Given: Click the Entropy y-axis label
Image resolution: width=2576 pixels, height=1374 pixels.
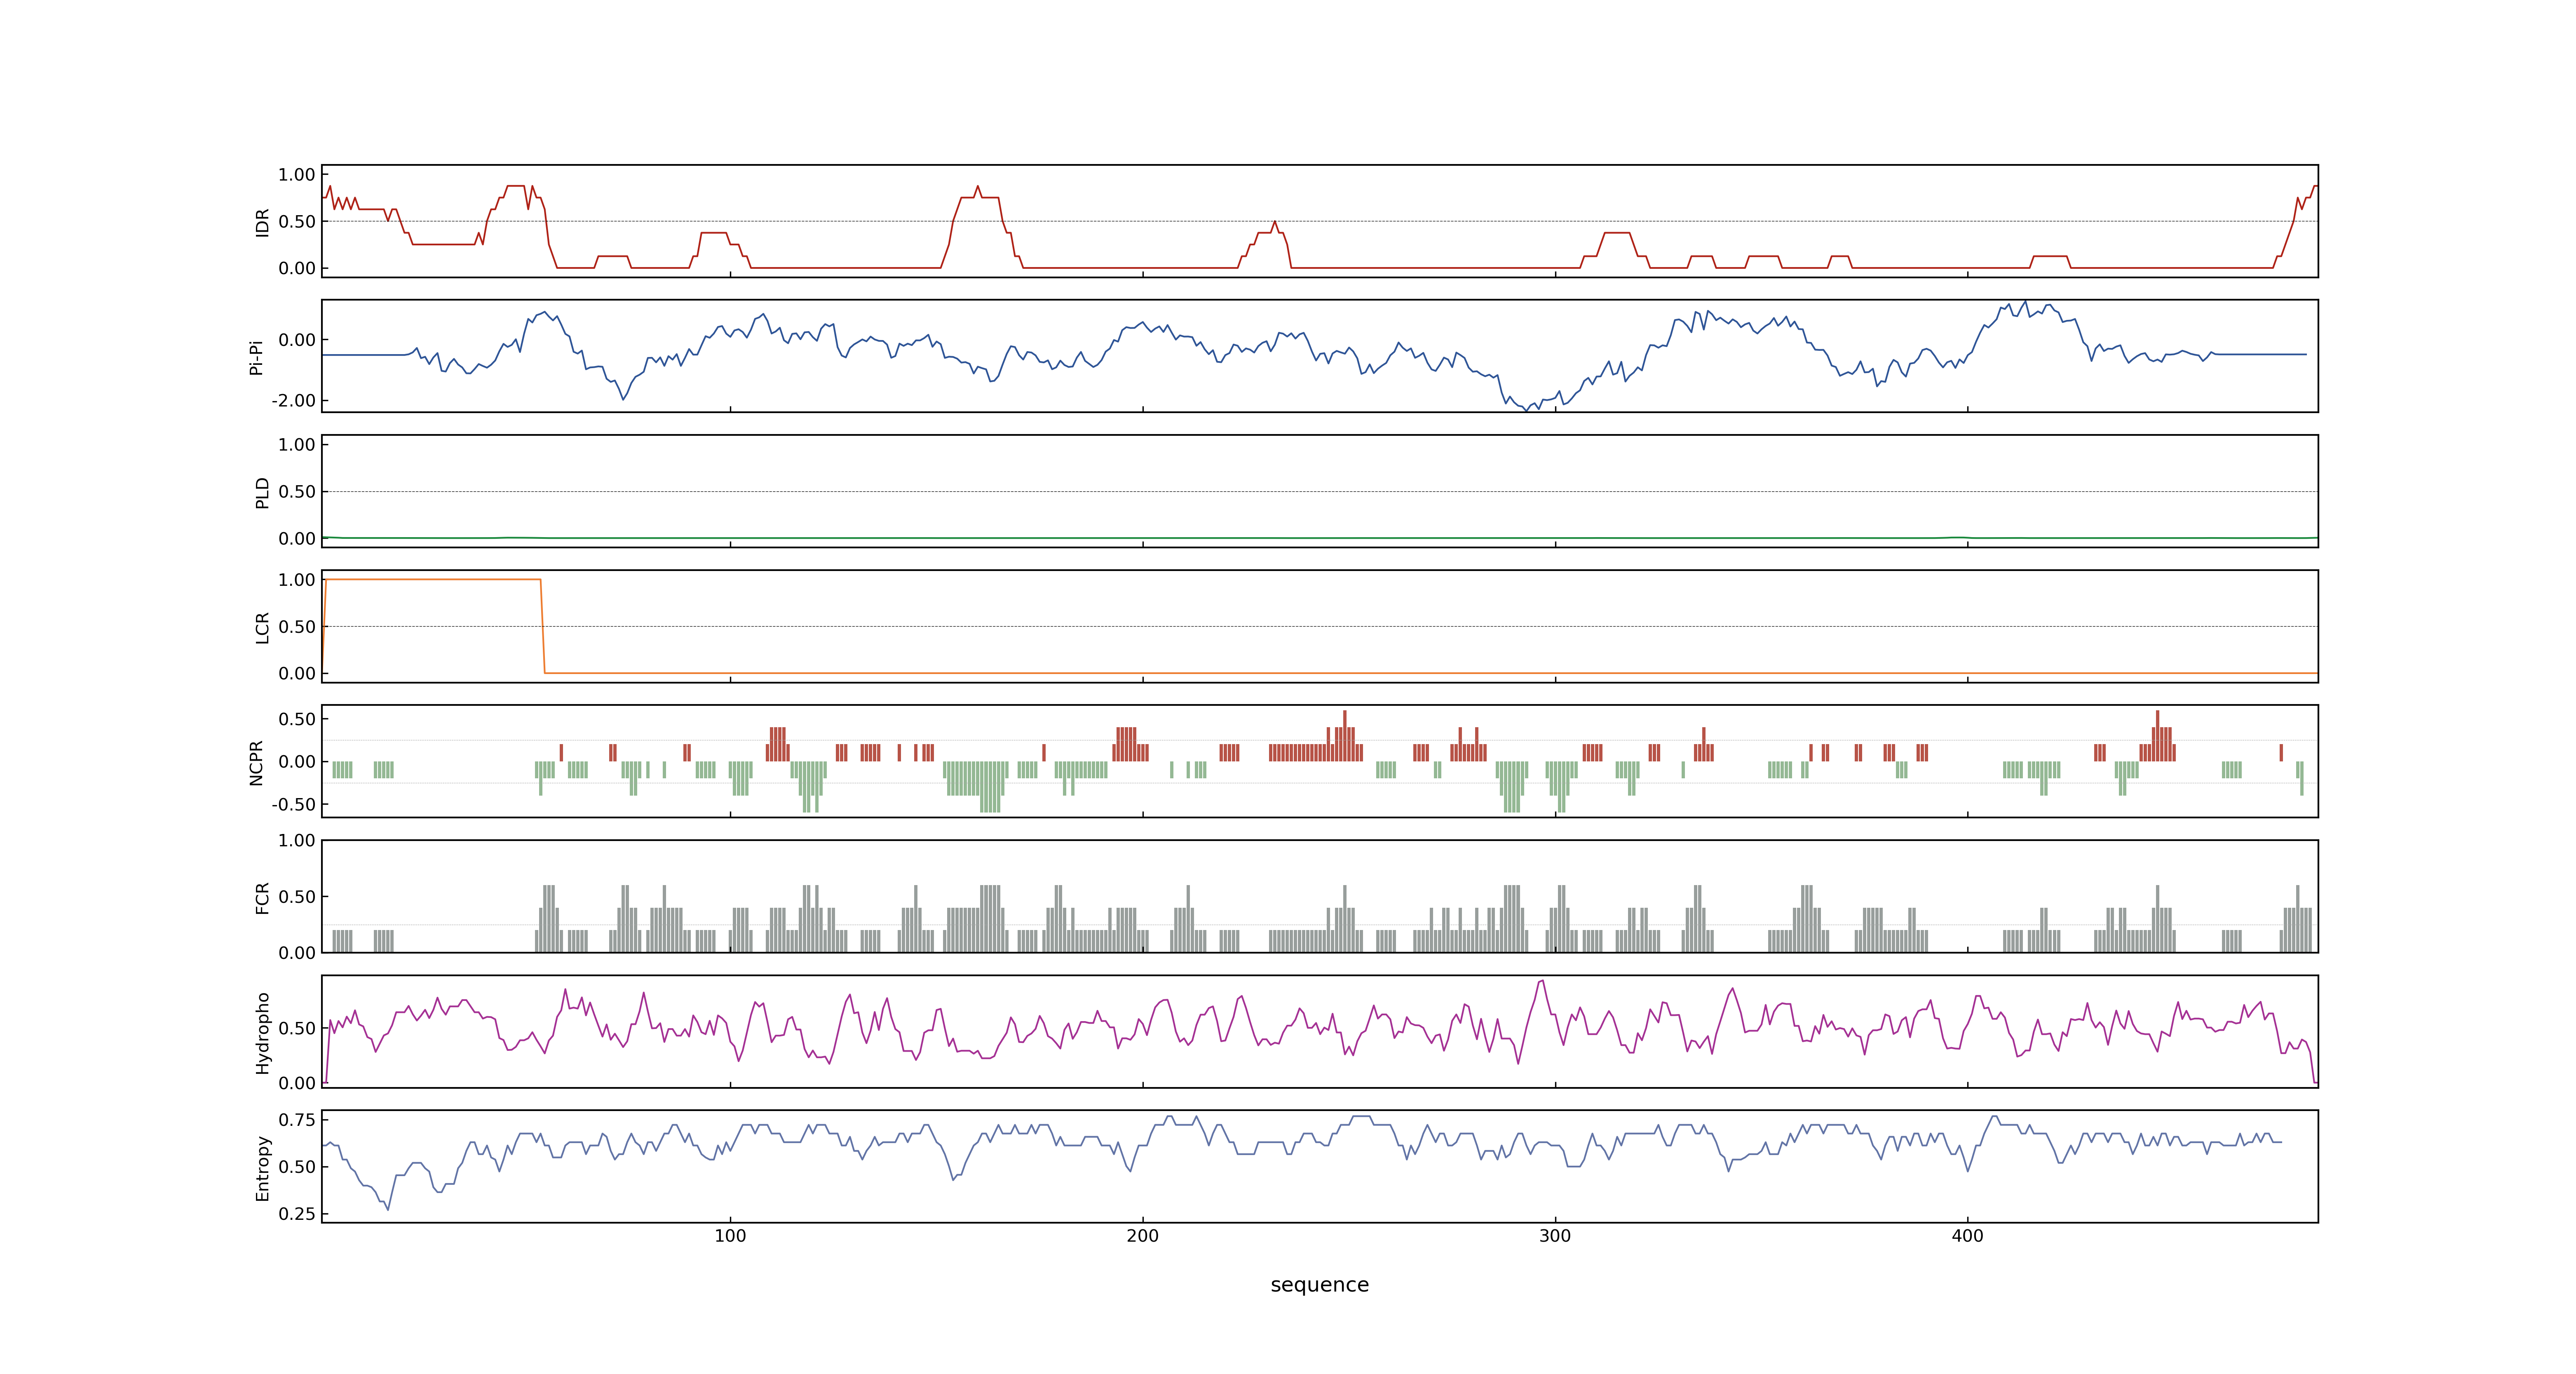Looking at the screenshot, I should (x=262, y=1167).
